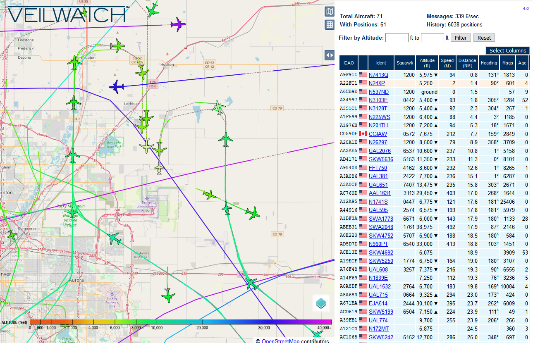Viewport: 533px width, 343px height.
Task: Select the dark blue aircraft icon near US 6
Action: 116,87
